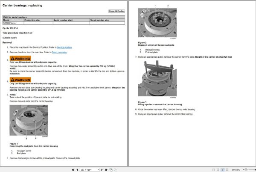Go to the previous page

77,170
